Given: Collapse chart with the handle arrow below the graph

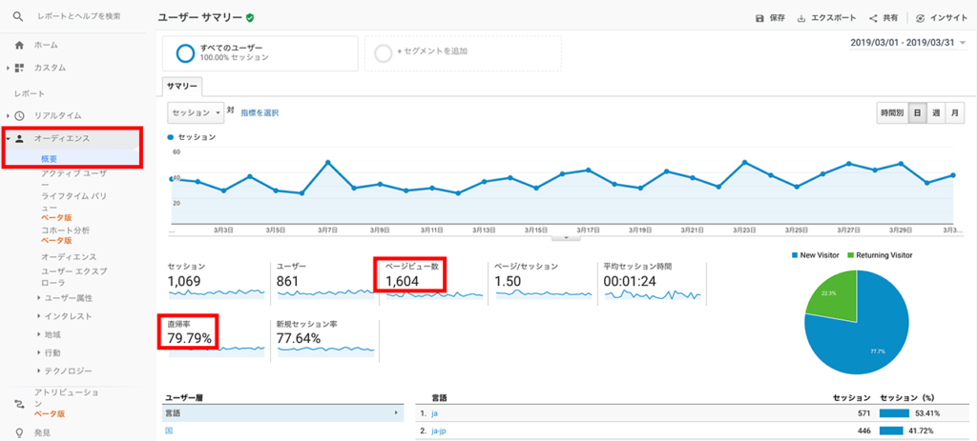Looking at the screenshot, I should click(x=566, y=237).
